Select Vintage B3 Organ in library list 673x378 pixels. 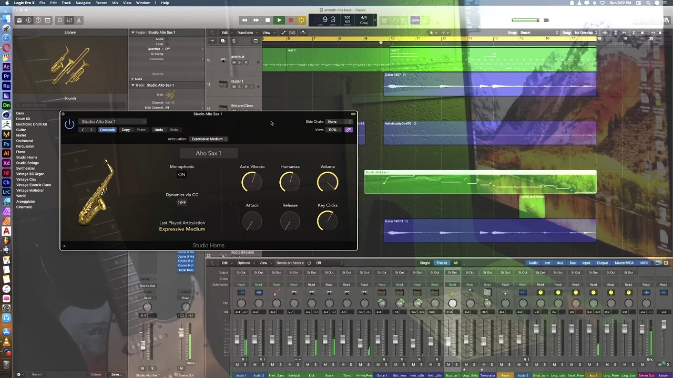tap(30, 174)
